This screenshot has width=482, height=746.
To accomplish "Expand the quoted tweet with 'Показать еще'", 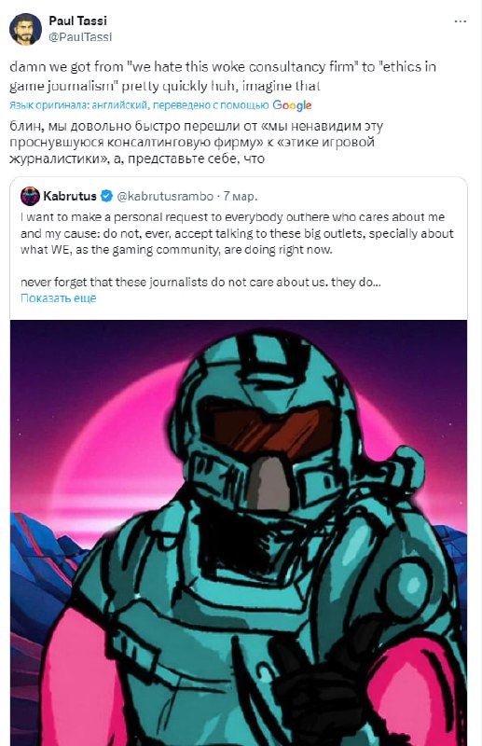I will pyautogui.click(x=58, y=297).
